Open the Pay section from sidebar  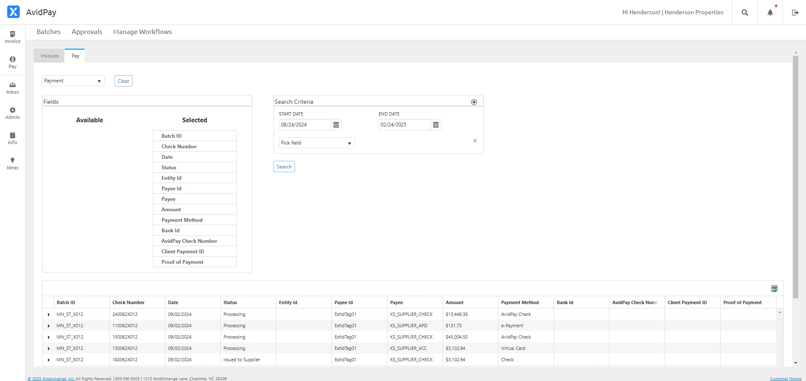pyautogui.click(x=12, y=61)
